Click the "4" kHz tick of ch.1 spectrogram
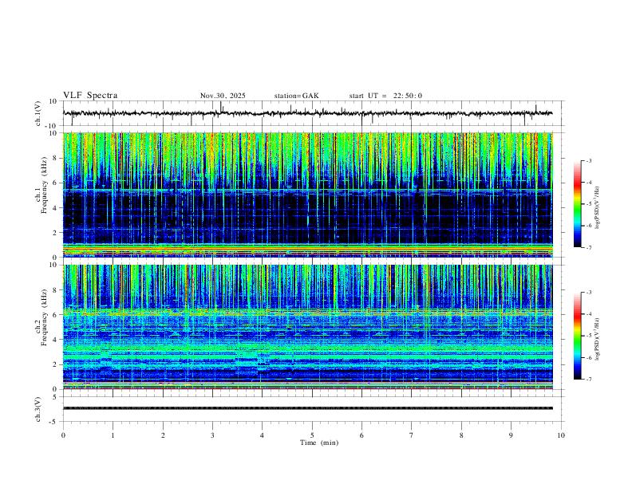Screen dimensions: 632x488 pyautogui.click(x=56, y=208)
